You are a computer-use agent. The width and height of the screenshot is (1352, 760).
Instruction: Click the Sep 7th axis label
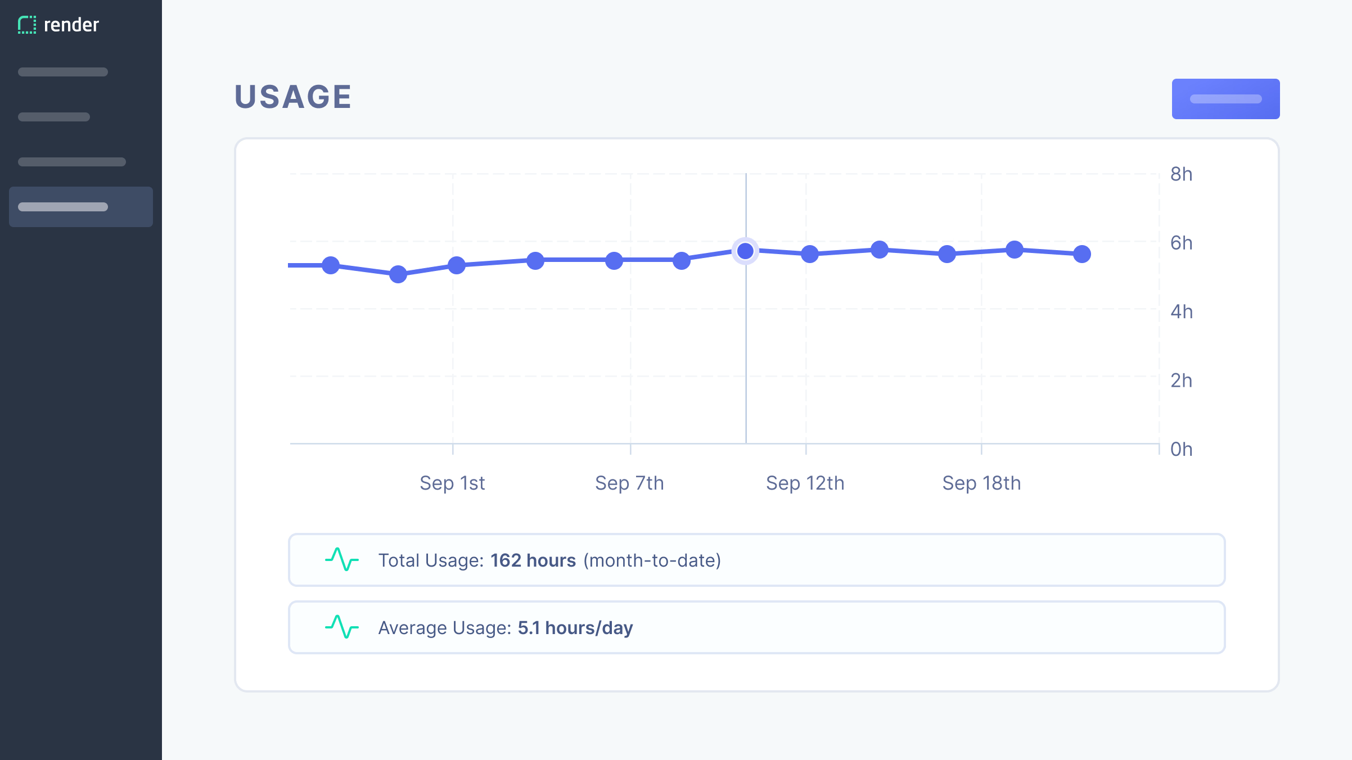(x=629, y=483)
